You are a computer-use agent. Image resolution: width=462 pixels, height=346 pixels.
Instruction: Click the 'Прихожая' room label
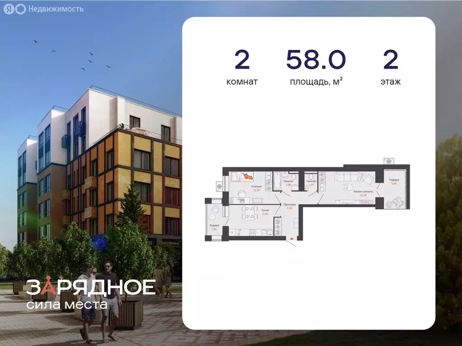[290, 205]
